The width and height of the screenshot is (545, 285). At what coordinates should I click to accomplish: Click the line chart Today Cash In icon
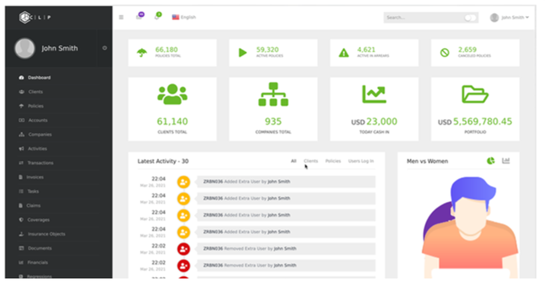tap(374, 94)
